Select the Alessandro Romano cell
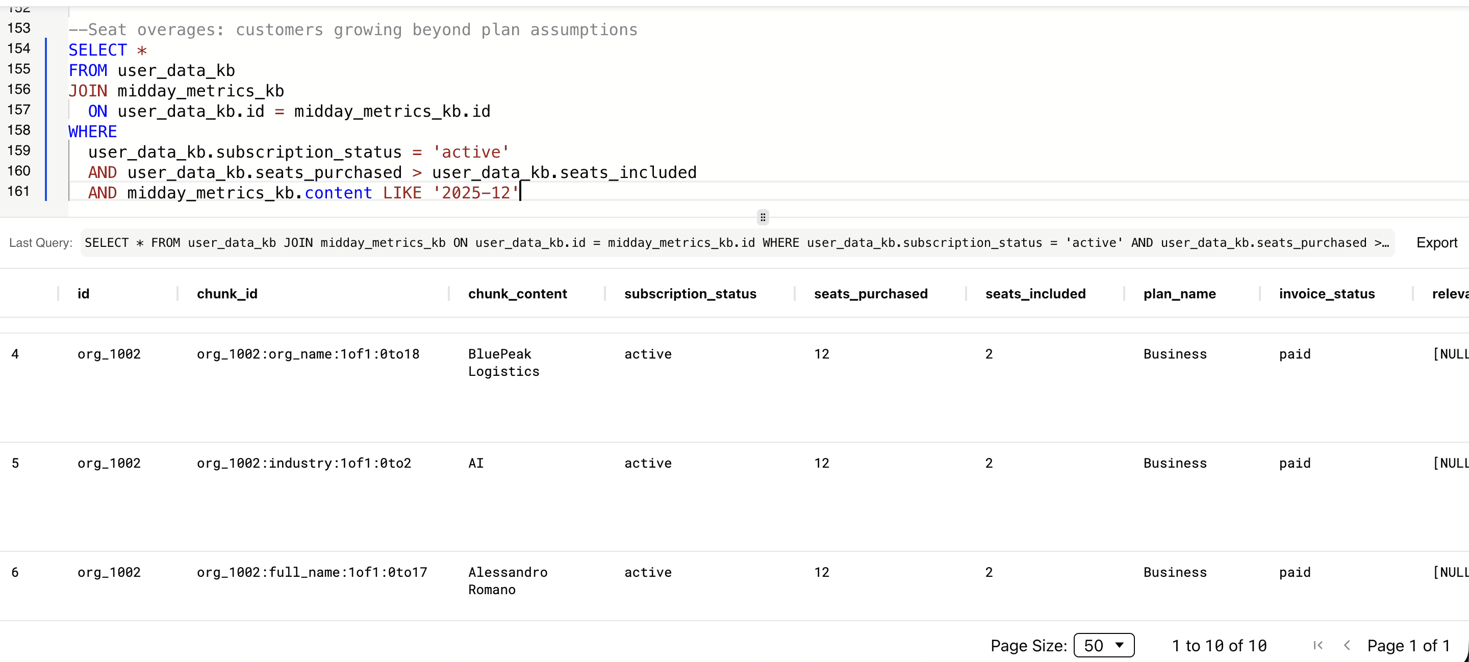The image size is (1469, 662). tap(507, 580)
